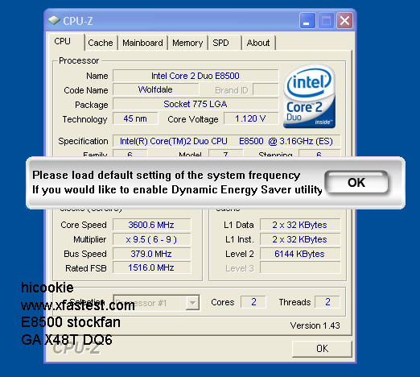Click OK at bottom of CPU-Z window
420x377 pixels.
[x=322, y=349]
